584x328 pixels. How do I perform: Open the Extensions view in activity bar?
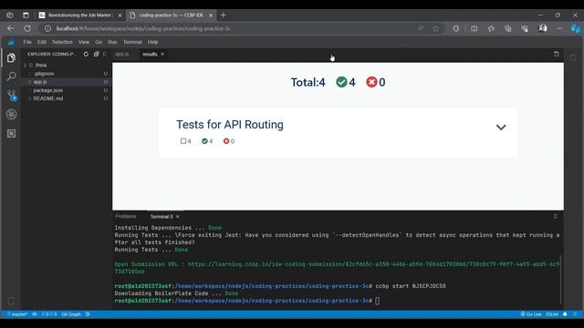[11, 134]
